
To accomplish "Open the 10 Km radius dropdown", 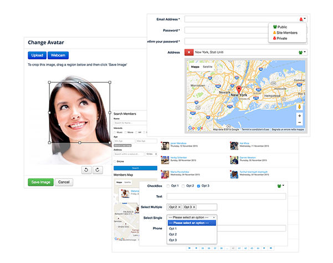I will tap(151, 154).
